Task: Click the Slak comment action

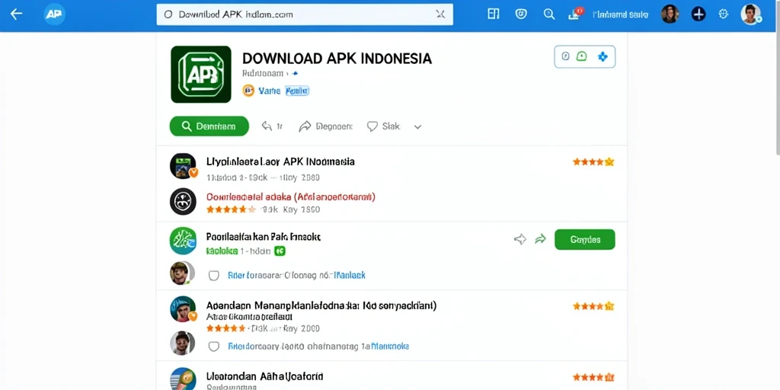Action: click(383, 126)
